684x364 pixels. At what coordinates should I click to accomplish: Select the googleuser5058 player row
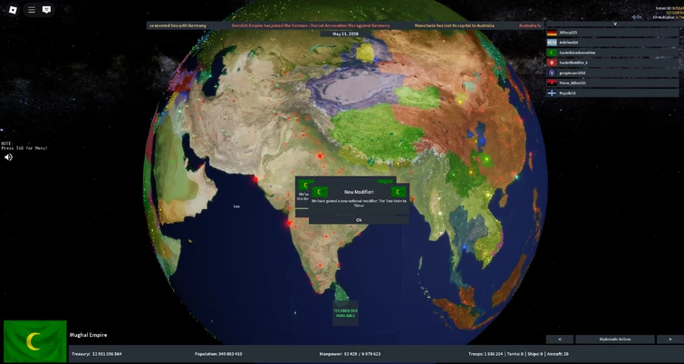coord(612,72)
